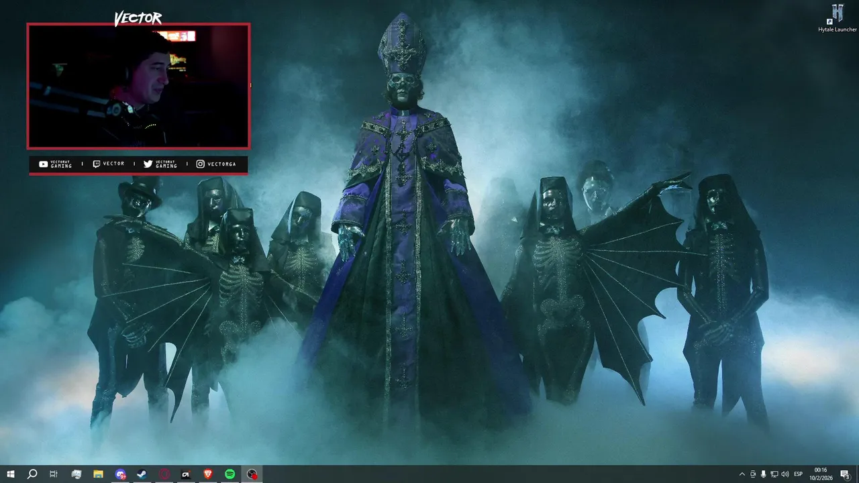Screen dimensions: 859x483
Task: Click the Show Desktop strip
Action: [x=857, y=474]
